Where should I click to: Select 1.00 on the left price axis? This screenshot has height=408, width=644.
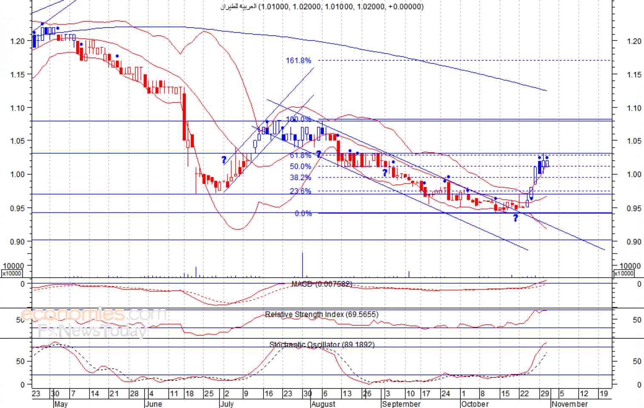click(x=17, y=174)
